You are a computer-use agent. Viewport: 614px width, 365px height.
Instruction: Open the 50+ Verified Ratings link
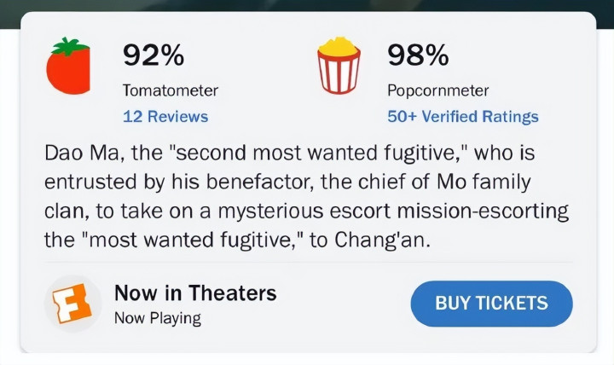click(x=463, y=117)
